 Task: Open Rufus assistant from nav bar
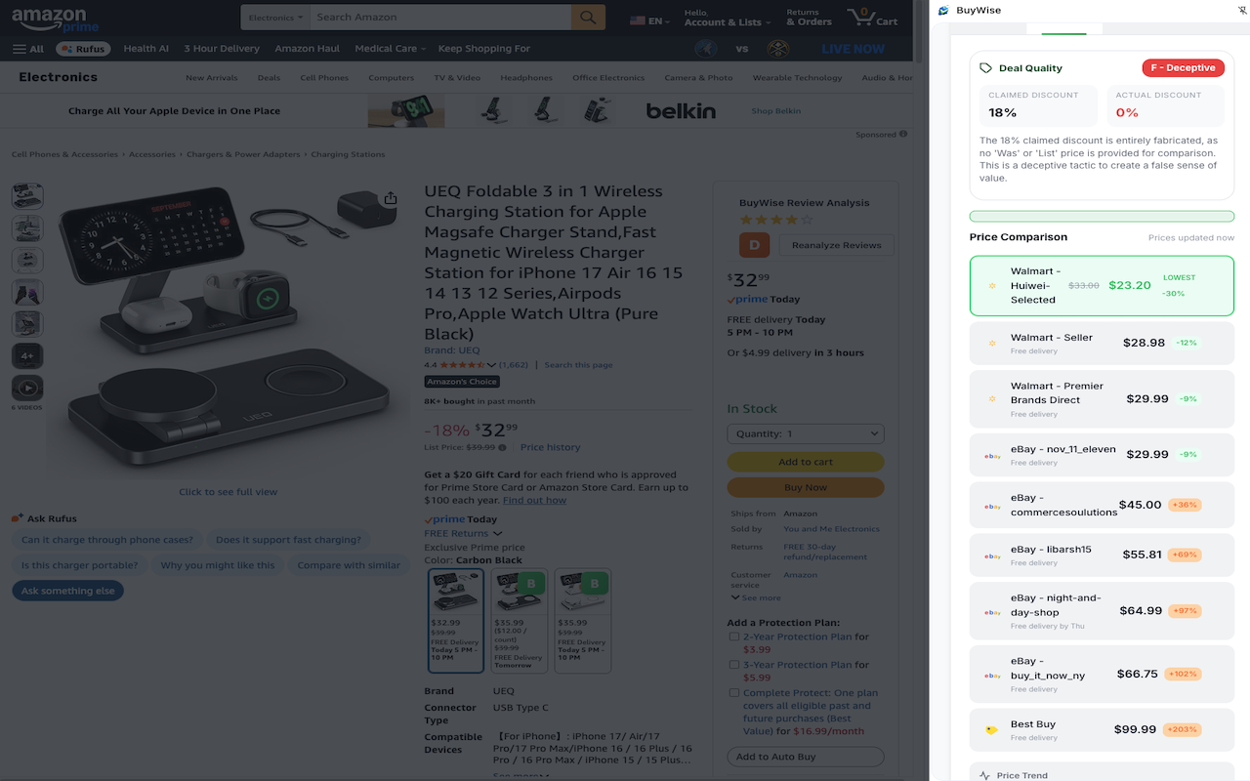(83, 49)
